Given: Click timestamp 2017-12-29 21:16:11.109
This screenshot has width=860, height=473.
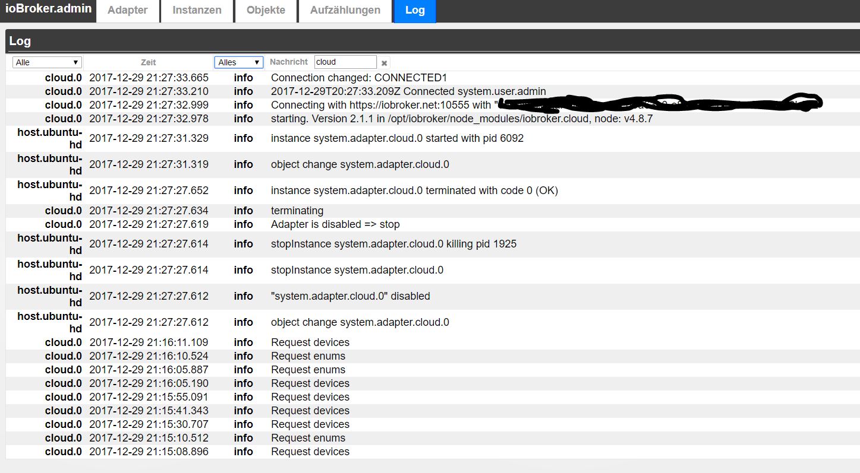Looking at the screenshot, I should tap(149, 342).
